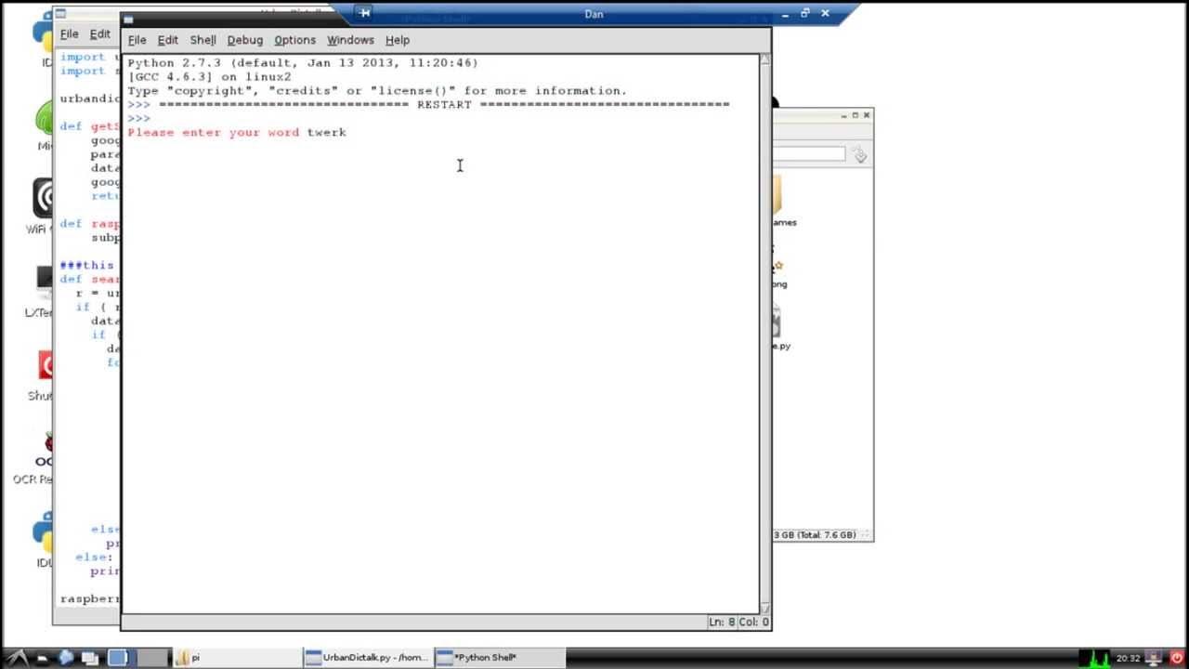1189x669 pixels.
Task: Open the Edit menu in Python Shell
Action: click(167, 40)
